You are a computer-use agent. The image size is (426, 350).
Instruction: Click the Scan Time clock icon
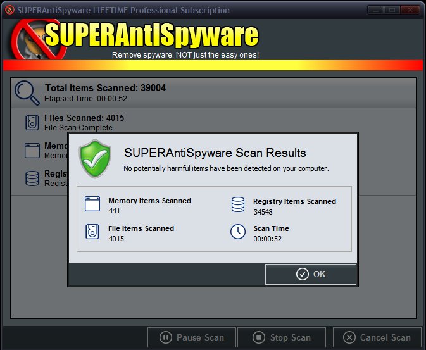pos(238,232)
